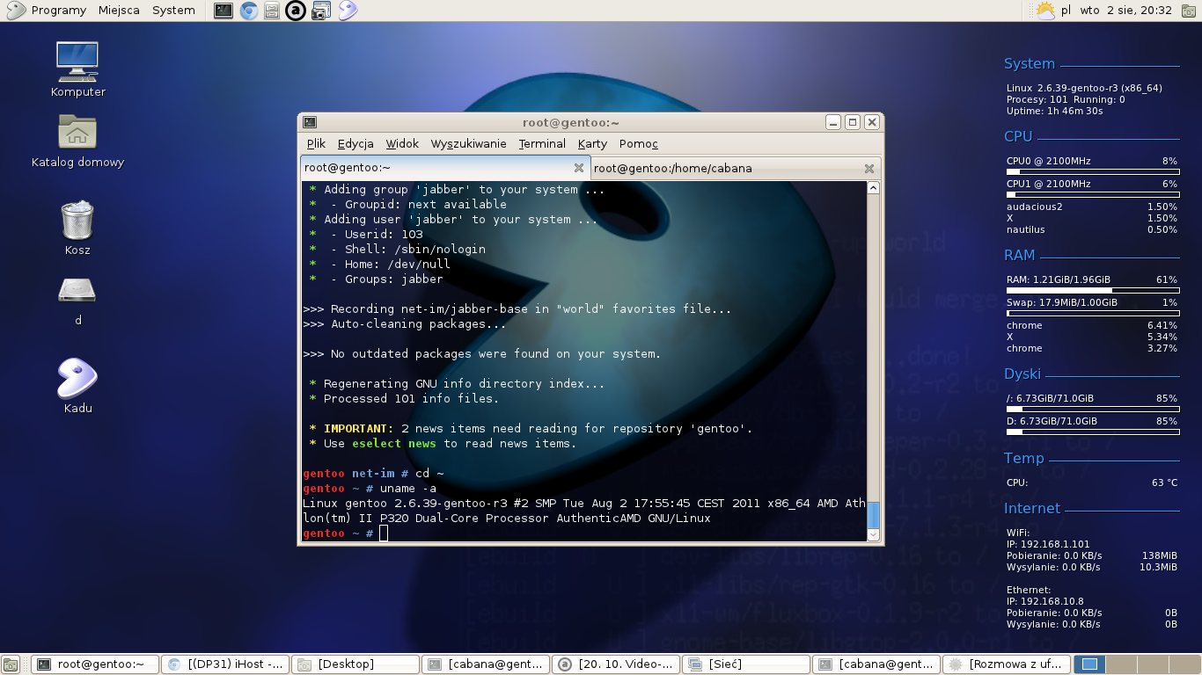Click the pl keyboard layout indicator

1066,11
